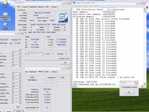
Task: Open the Cache tab in CPU-Z
Action: [25, 7]
